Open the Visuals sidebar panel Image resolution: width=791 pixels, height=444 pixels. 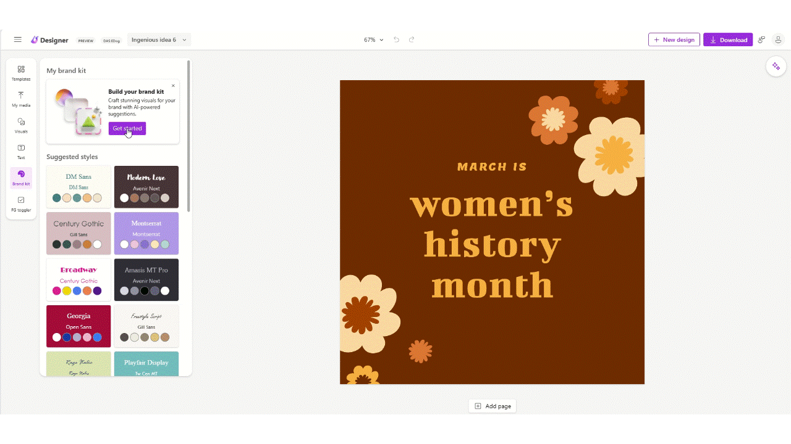(x=21, y=126)
